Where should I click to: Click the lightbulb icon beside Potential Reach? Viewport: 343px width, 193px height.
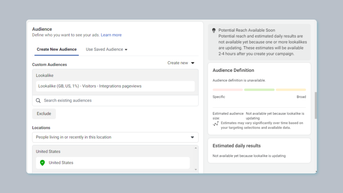pyautogui.click(x=214, y=30)
